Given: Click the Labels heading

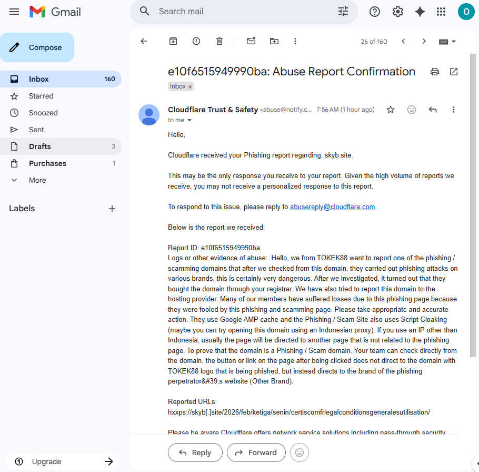Looking at the screenshot, I should [x=22, y=209].
